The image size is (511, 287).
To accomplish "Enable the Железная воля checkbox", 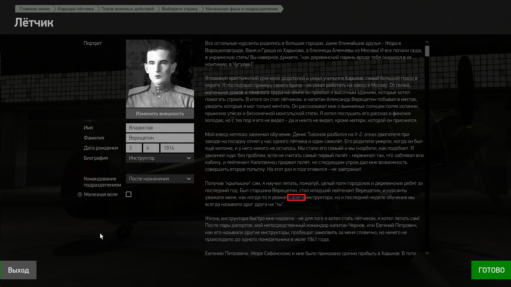I will pos(129,195).
